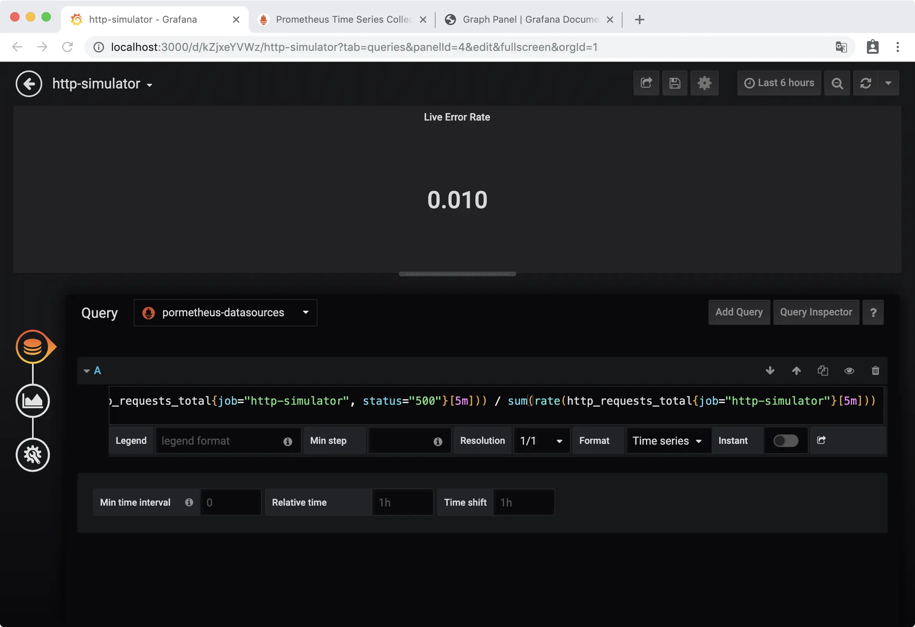Click the 0.010 singlestat value
Viewport: 915px width, 627px height.
pyautogui.click(x=457, y=200)
